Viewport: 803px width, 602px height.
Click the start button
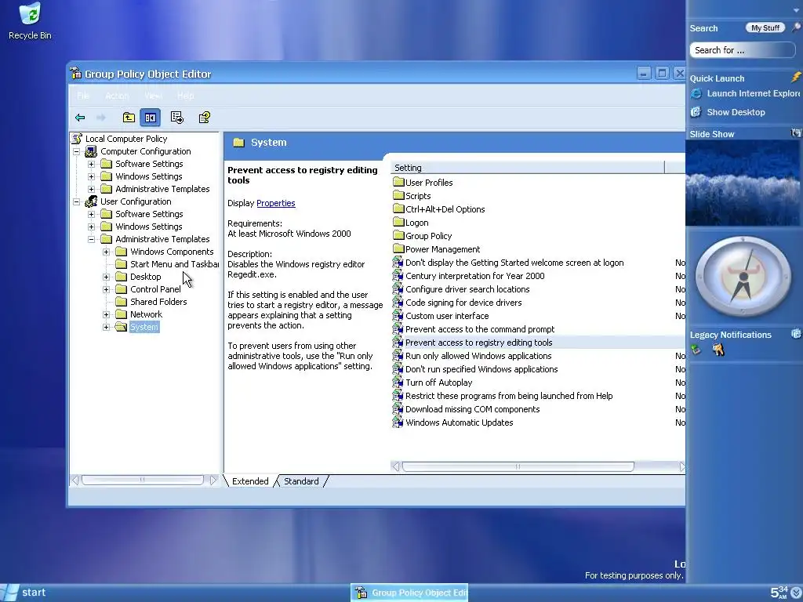pos(24,593)
